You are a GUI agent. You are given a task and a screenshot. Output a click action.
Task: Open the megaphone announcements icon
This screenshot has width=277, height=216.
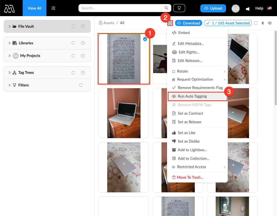click(248, 9)
